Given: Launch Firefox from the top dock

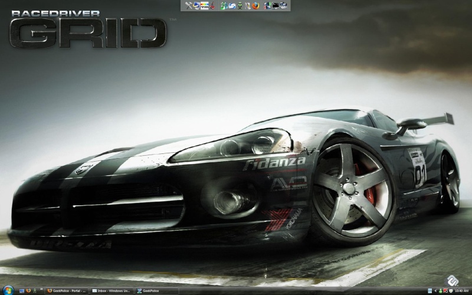Looking at the screenshot, I should [x=255, y=5].
